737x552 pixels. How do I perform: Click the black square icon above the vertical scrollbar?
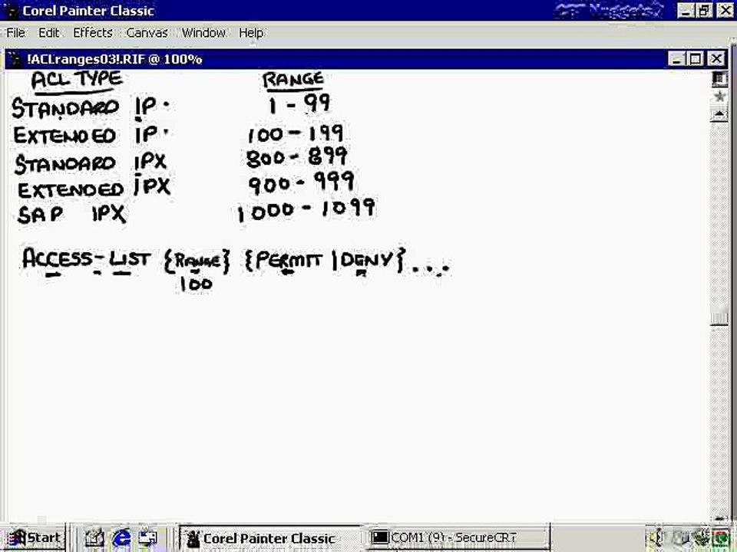(719, 79)
